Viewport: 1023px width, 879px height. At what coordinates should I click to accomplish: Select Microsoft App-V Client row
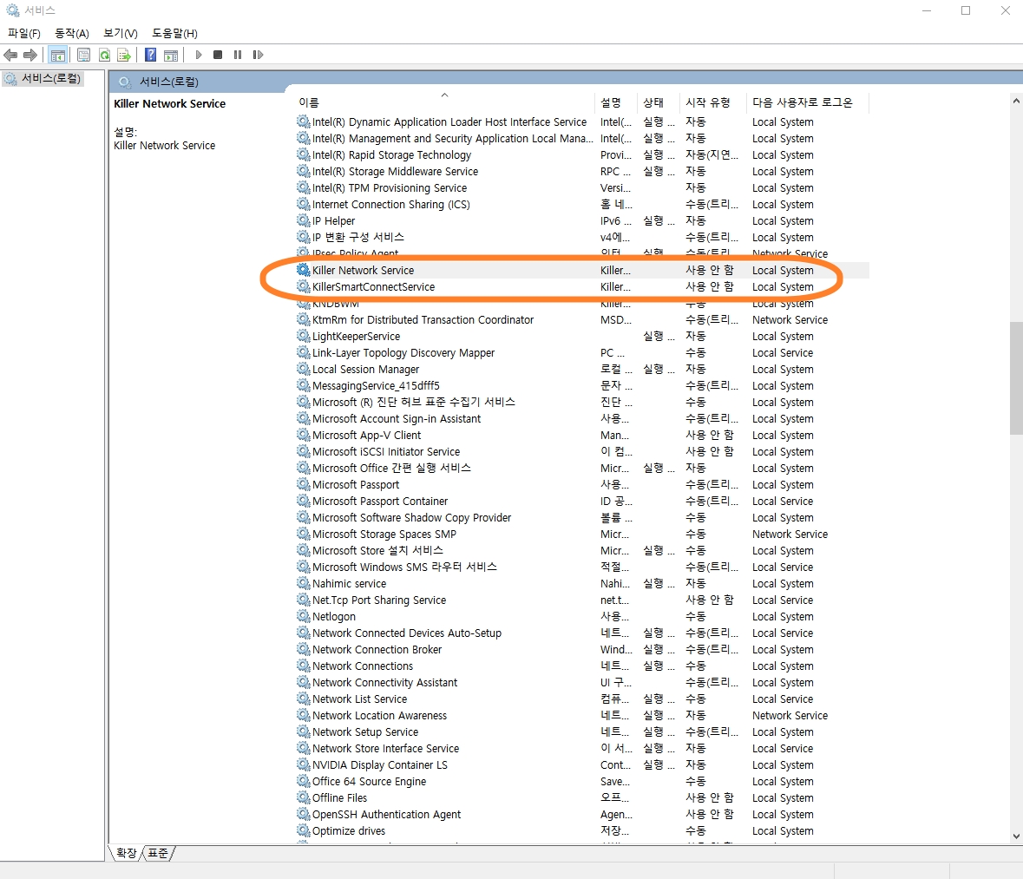pyautogui.click(x=582, y=436)
